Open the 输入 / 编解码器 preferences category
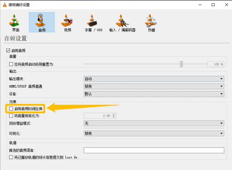The width and height of the screenshot is (232, 170). tap(122, 22)
